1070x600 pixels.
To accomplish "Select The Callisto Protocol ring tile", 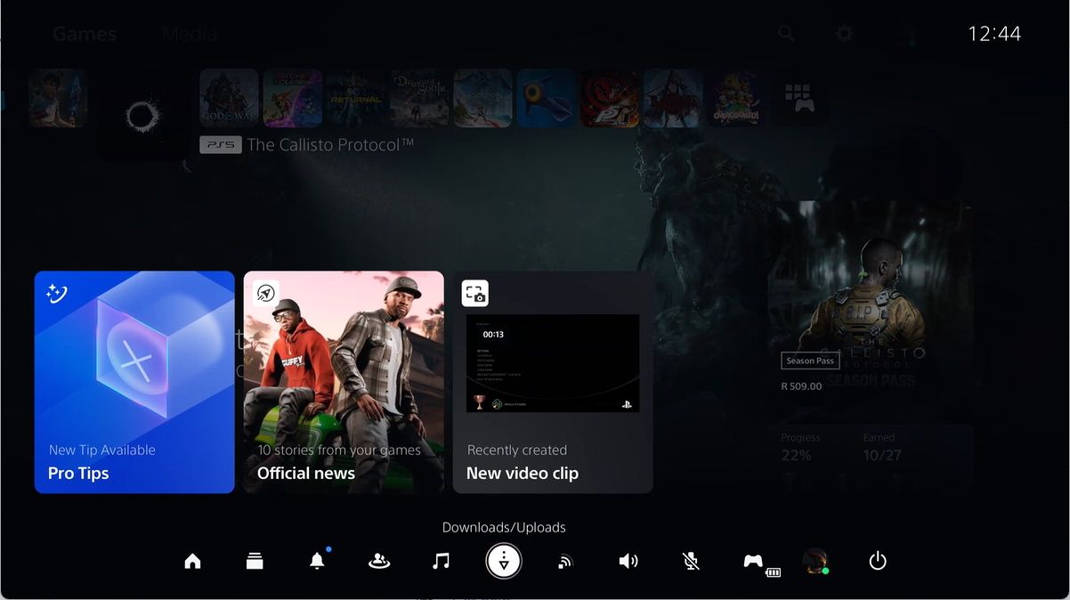I will pos(142,116).
